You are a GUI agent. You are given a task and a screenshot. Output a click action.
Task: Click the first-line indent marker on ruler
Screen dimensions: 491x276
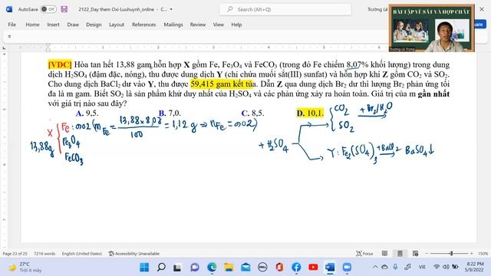[48, 45]
